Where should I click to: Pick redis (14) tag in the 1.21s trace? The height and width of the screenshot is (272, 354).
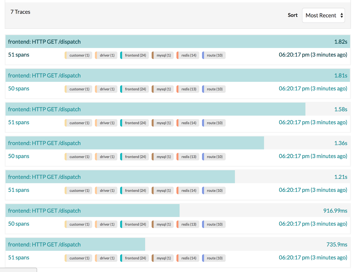point(188,191)
